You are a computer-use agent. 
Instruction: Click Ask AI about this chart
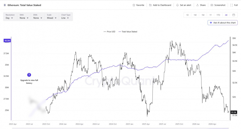[223, 22]
